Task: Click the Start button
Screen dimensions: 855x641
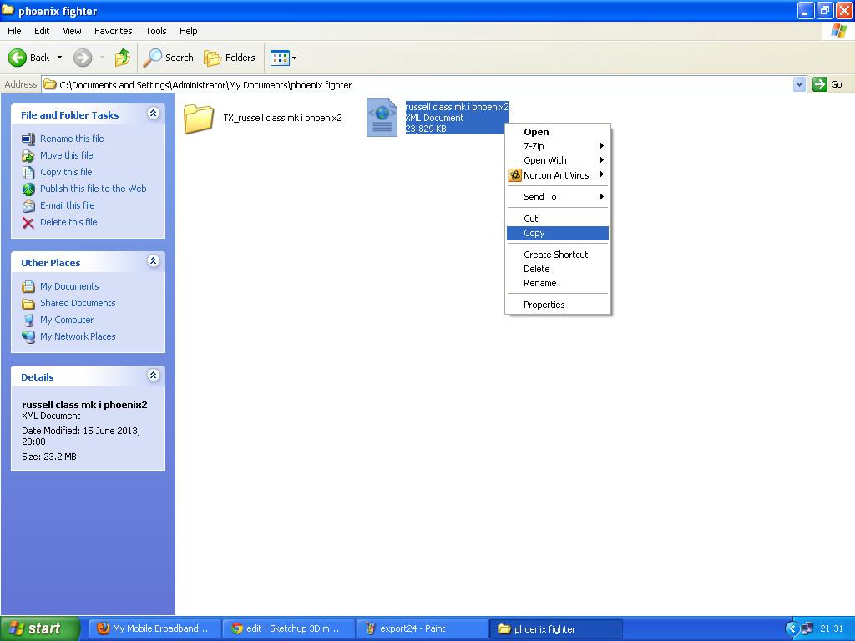Action: (40, 628)
